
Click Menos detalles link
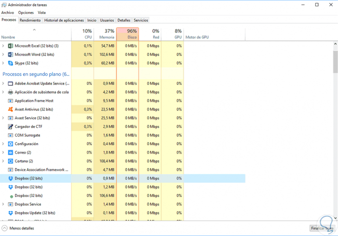pos(22,228)
